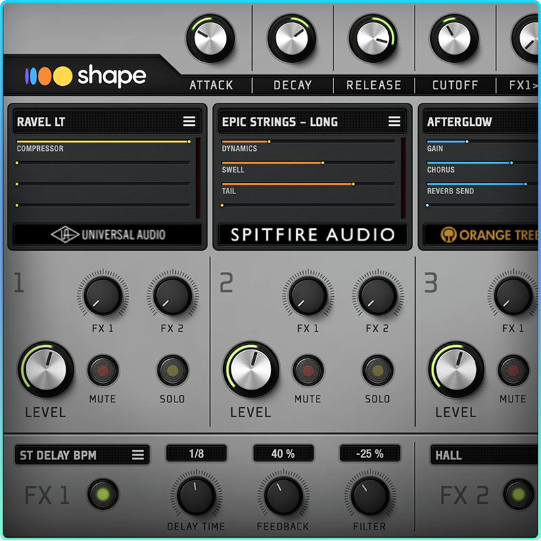Click layer 1's FX 2 send knob
This screenshot has width=541, height=541.
pyautogui.click(x=172, y=296)
